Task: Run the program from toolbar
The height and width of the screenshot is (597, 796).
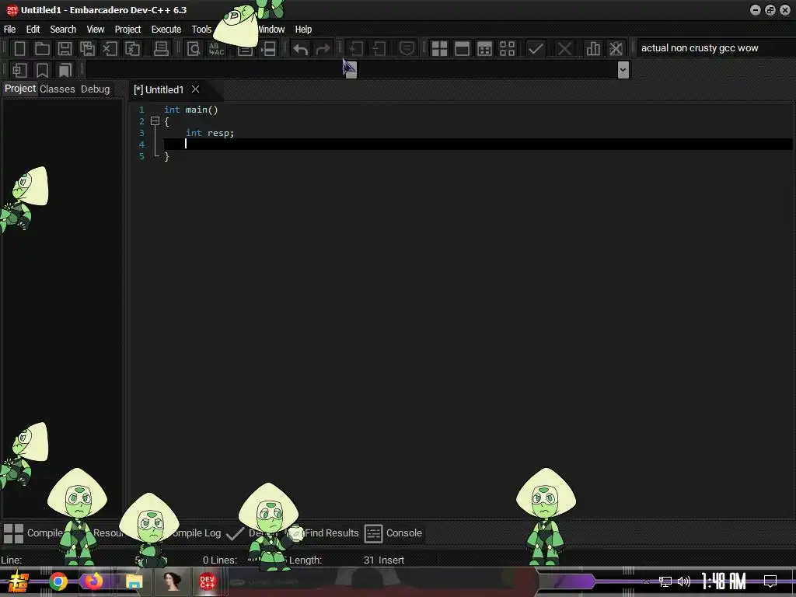Action: tap(462, 49)
